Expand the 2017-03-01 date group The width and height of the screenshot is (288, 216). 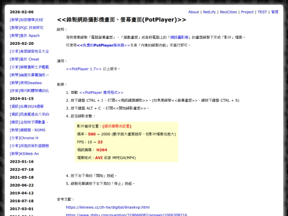22,209
